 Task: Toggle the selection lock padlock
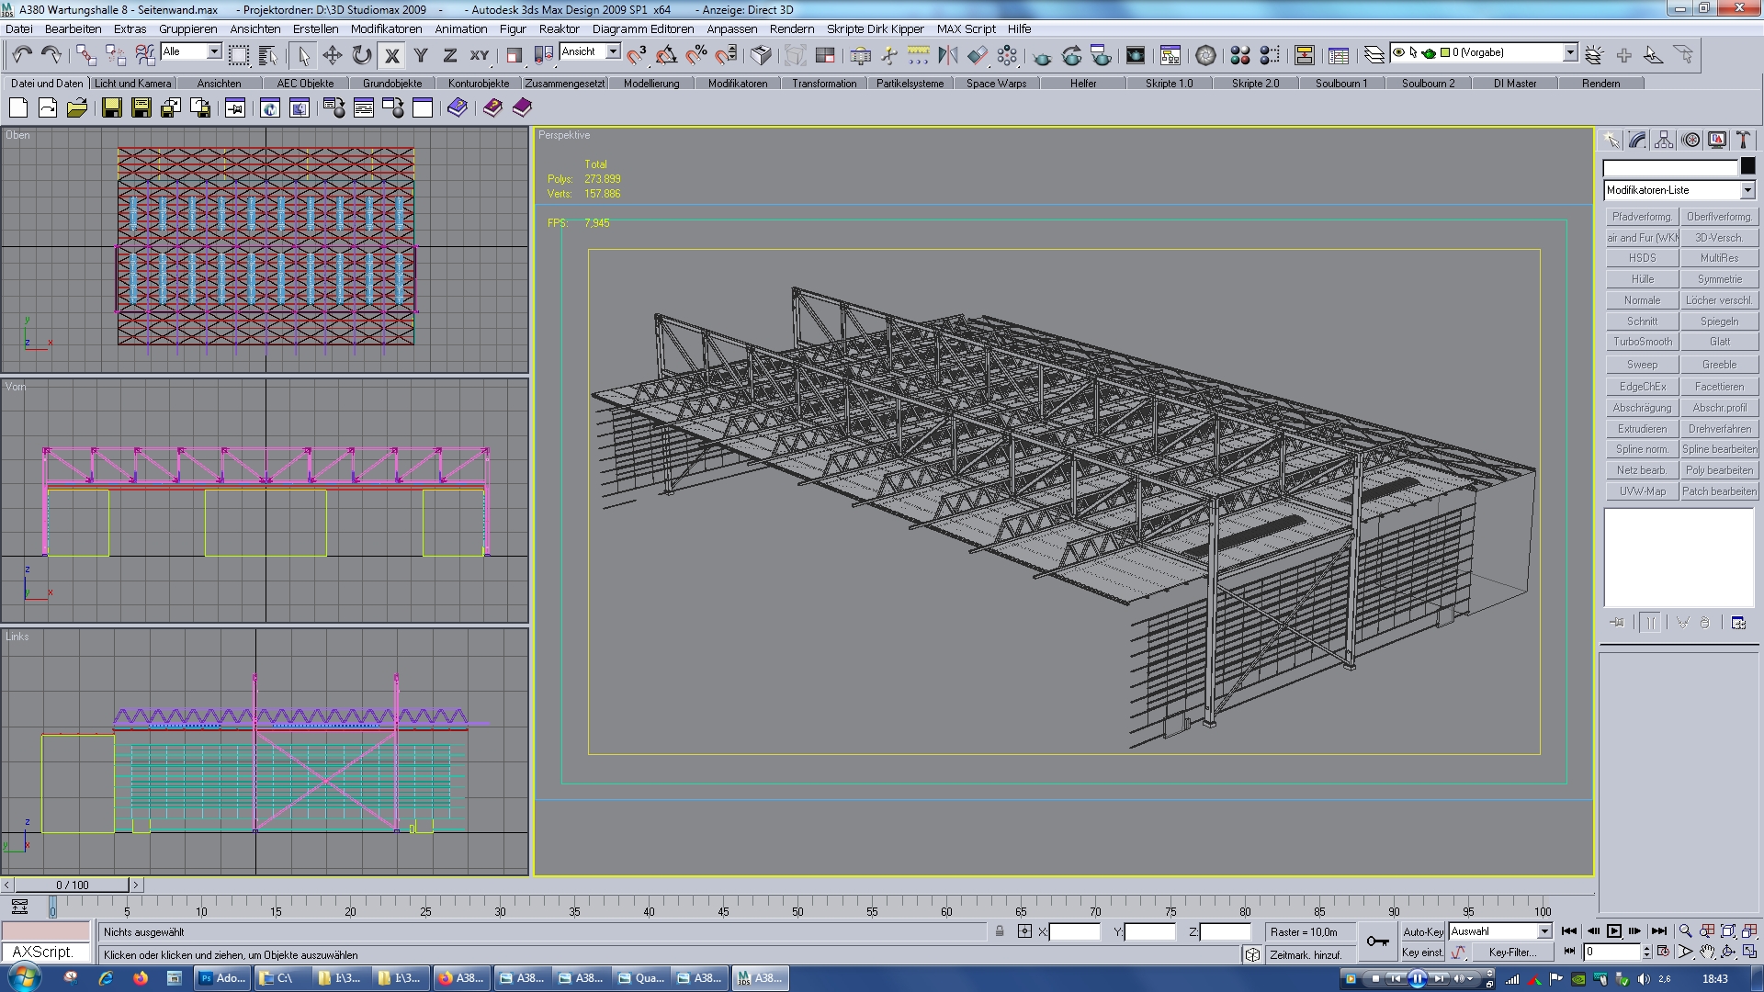click(1000, 931)
